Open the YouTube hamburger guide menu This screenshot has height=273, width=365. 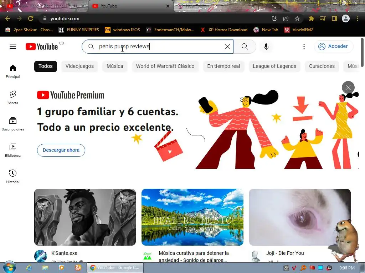pyautogui.click(x=13, y=47)
